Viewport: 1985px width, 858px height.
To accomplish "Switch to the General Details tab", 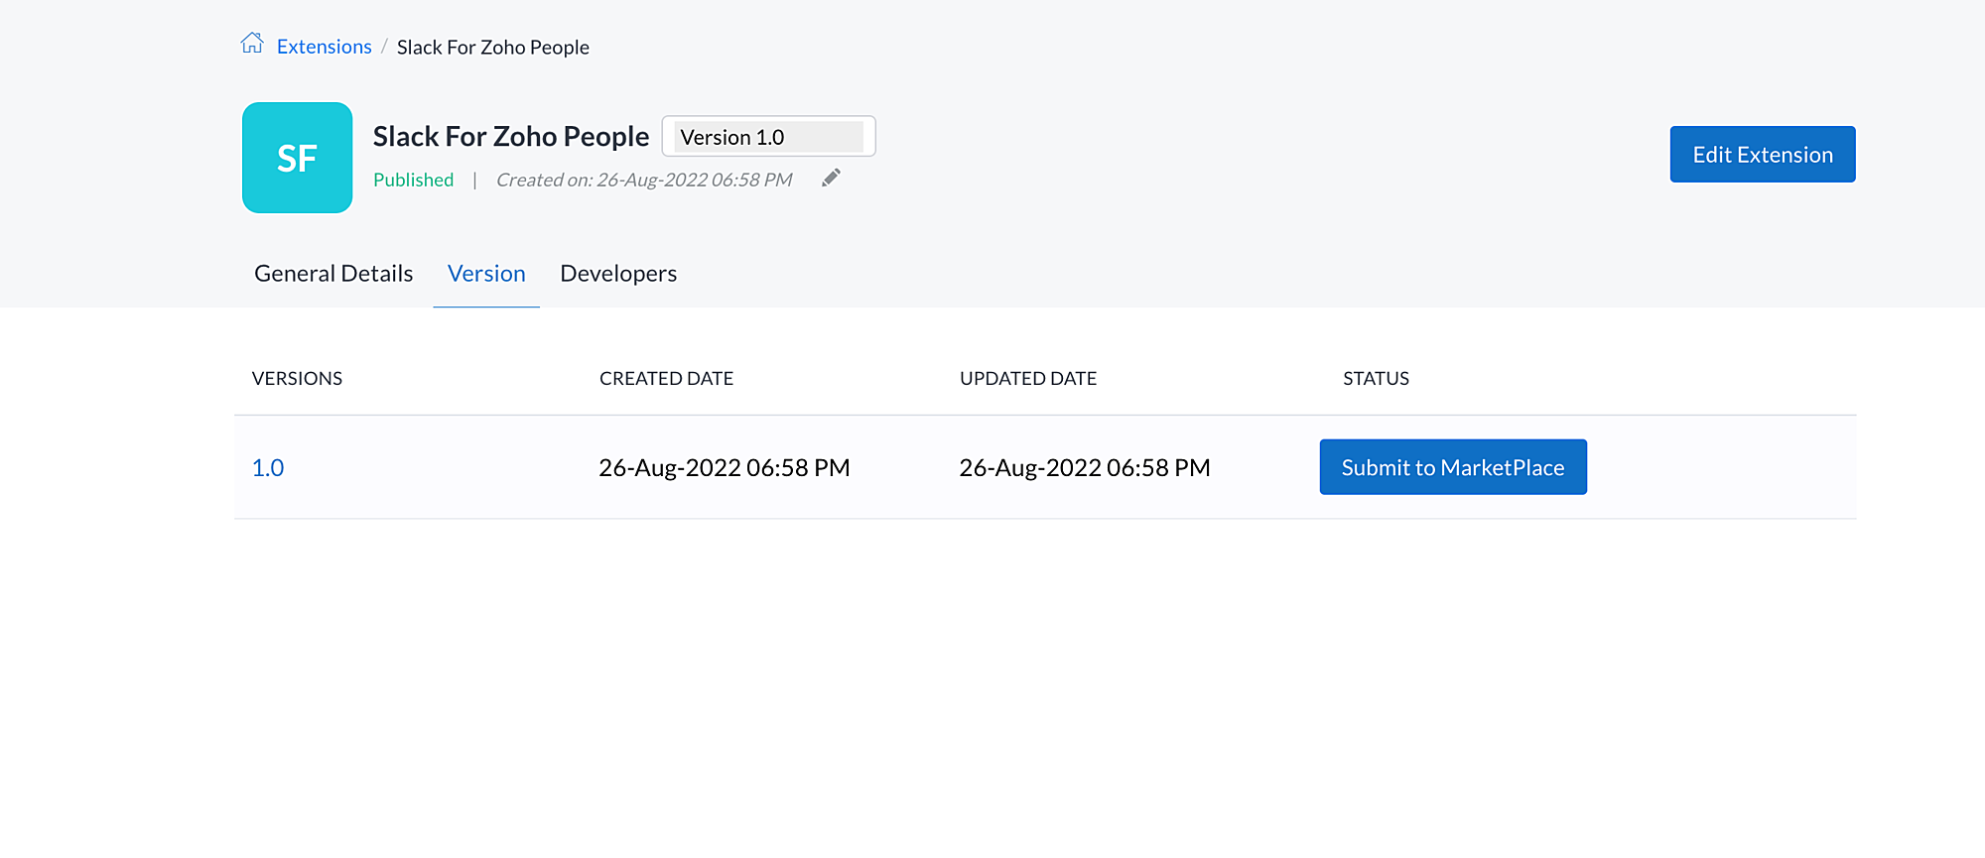I will click(333, 274).
